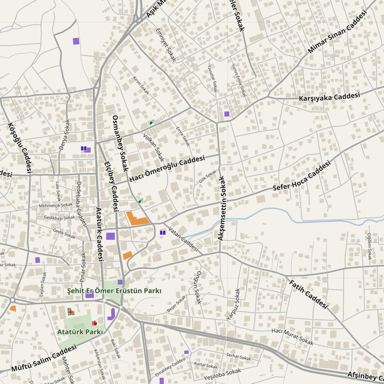Click the Hacı Murat Sokak label

coord(292,336)
